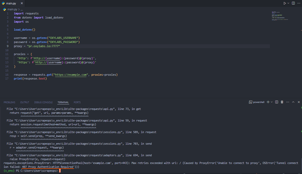Image resolution: width=302 pixels, height=174 pixels.
Task: Split the editor to the right
Action: click(293, 3)
